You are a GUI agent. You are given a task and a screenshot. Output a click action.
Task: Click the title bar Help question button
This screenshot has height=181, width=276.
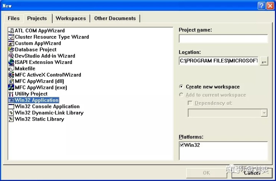[261, 6]
